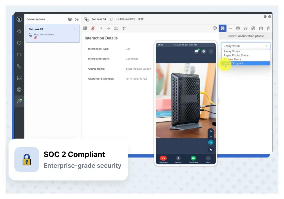Open the user avatar in the sidebar
This screenshot has height=199, width=284.
tap(19, 19)
